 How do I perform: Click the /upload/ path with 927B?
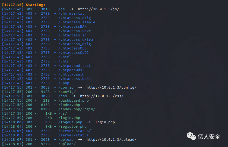67,144
